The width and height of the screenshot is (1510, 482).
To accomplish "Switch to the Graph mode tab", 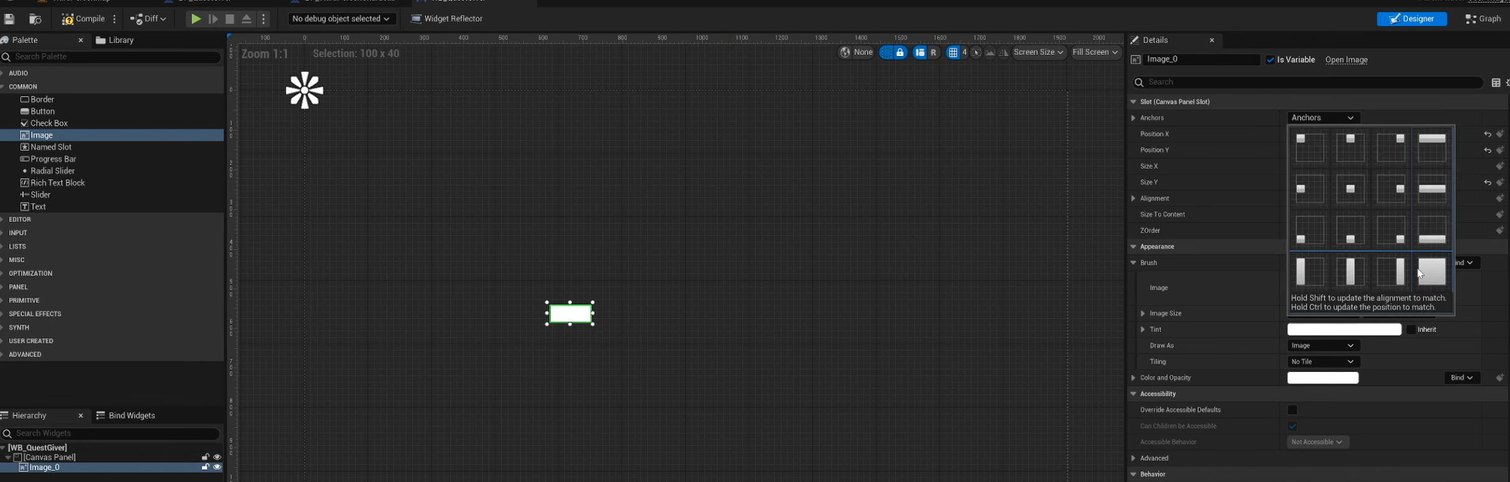I will pos(1483,19).
